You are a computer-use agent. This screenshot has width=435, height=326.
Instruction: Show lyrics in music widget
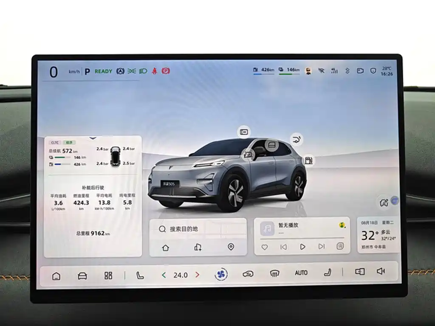[340, 246]
